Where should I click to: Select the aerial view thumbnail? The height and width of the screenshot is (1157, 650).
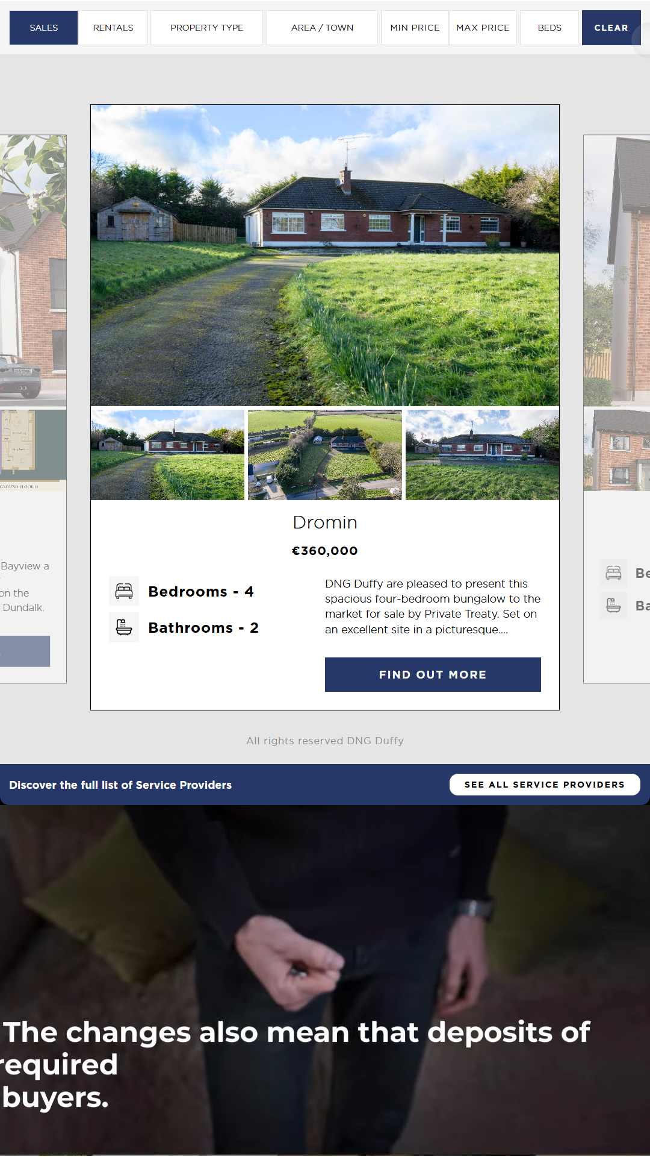pos(325,455)
